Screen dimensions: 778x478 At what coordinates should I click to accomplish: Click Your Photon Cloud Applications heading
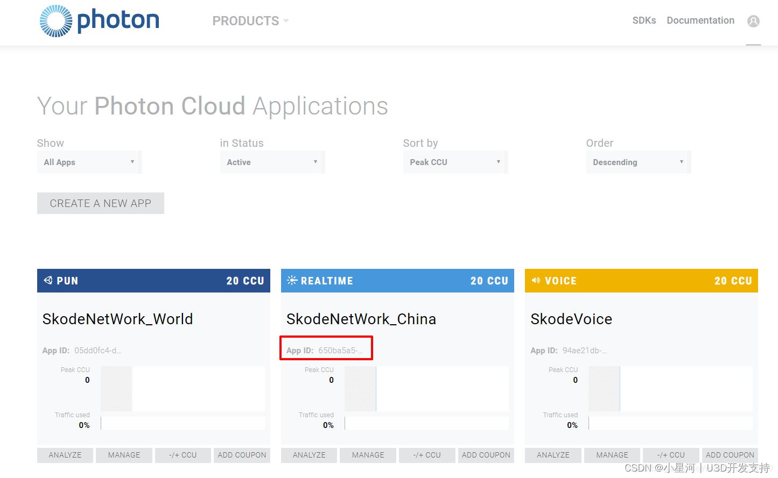pos(213,106)
